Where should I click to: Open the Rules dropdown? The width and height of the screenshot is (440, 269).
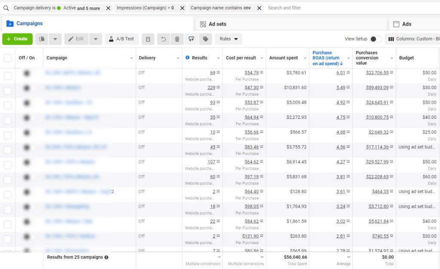pyautogui.click(x=229, y=39)
